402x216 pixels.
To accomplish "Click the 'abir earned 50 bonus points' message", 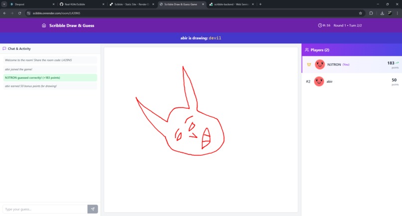I will (x=50, y=86).
